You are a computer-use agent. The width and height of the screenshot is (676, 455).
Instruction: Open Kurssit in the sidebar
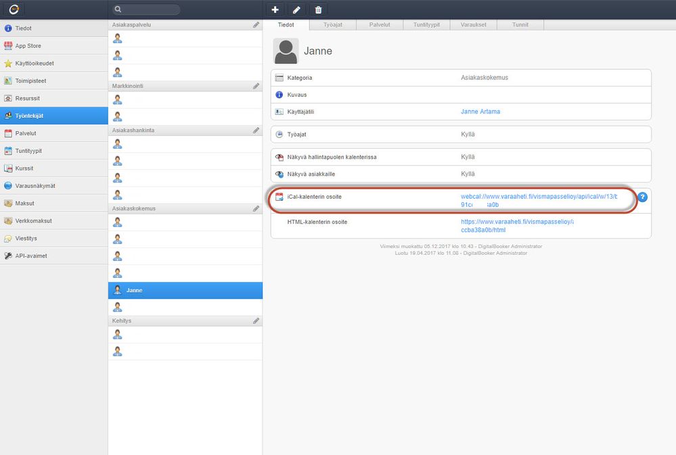click(54, 168)
